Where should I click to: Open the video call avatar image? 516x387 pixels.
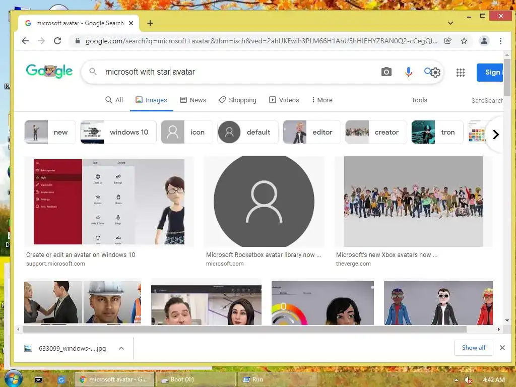(x=206, y=304)
